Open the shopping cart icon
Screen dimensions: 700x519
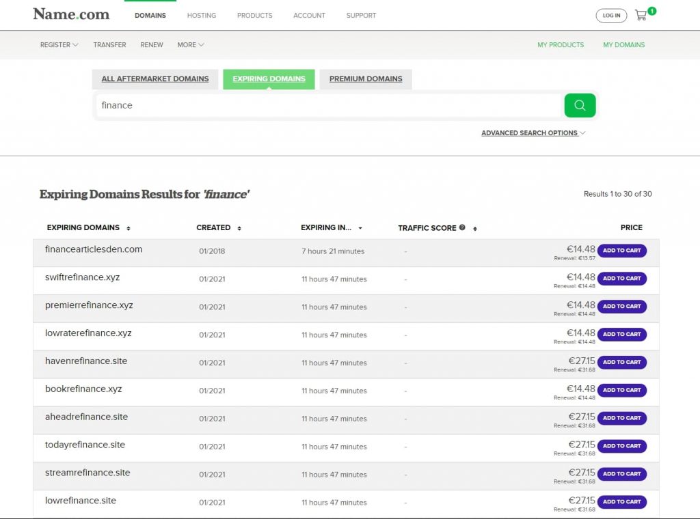(641, 15)
